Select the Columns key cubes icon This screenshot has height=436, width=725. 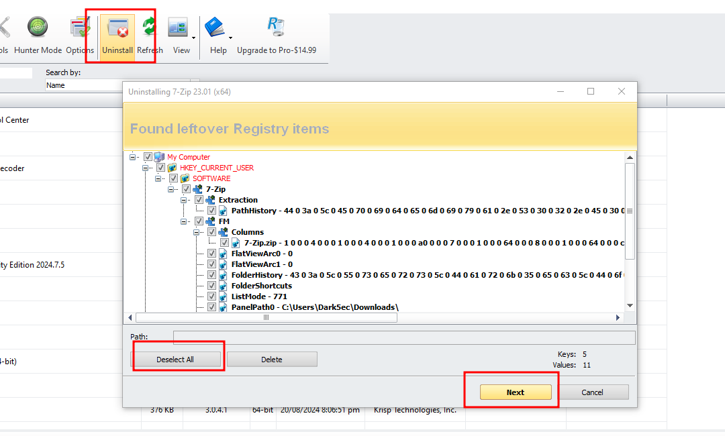click(223, 232)
